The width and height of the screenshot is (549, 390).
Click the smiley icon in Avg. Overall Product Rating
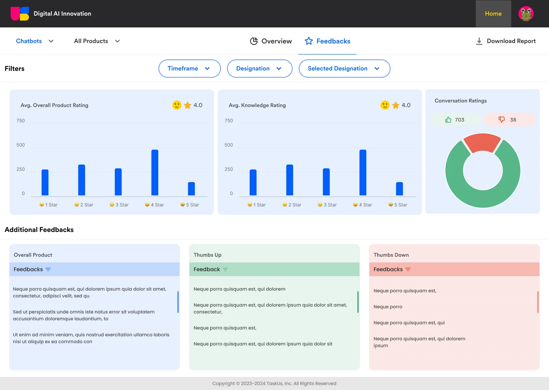click(177, 105)
